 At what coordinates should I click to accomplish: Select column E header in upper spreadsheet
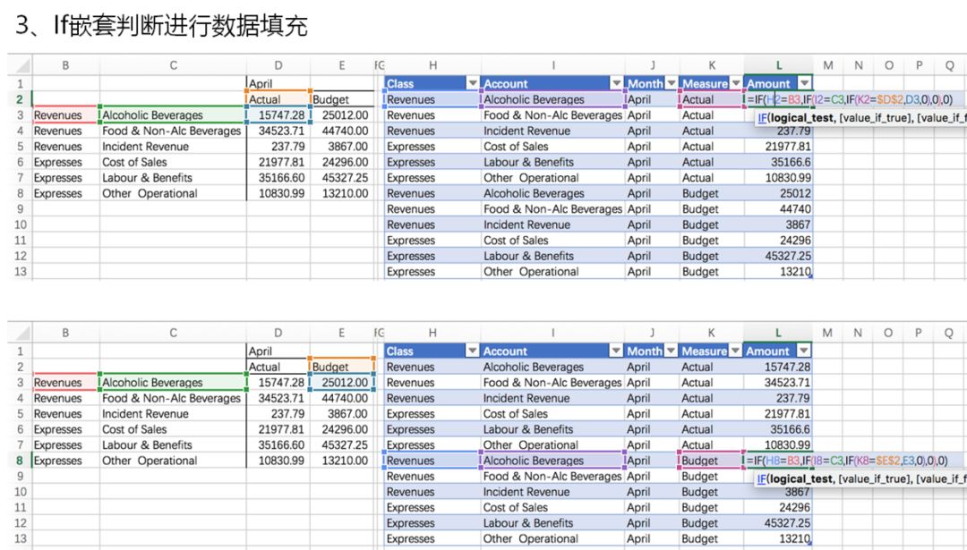(342, 65)
